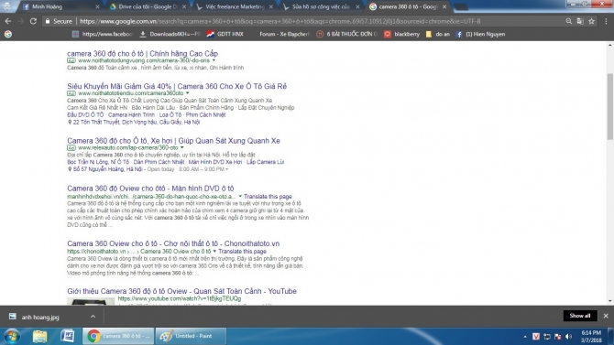Open the do an bookmark folder
This screenshot has width=614, height=345.
438,35
